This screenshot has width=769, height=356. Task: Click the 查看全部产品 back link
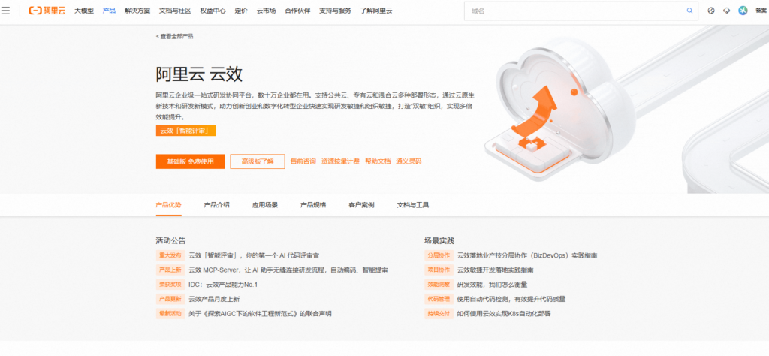point(174,36)
